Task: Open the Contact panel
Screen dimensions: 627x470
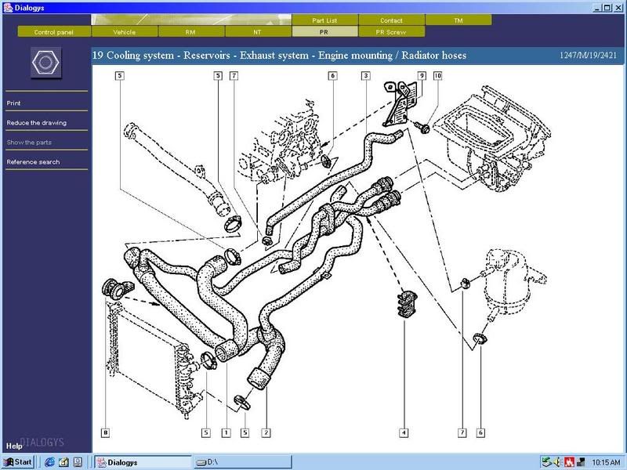Action: click(392, 20)
